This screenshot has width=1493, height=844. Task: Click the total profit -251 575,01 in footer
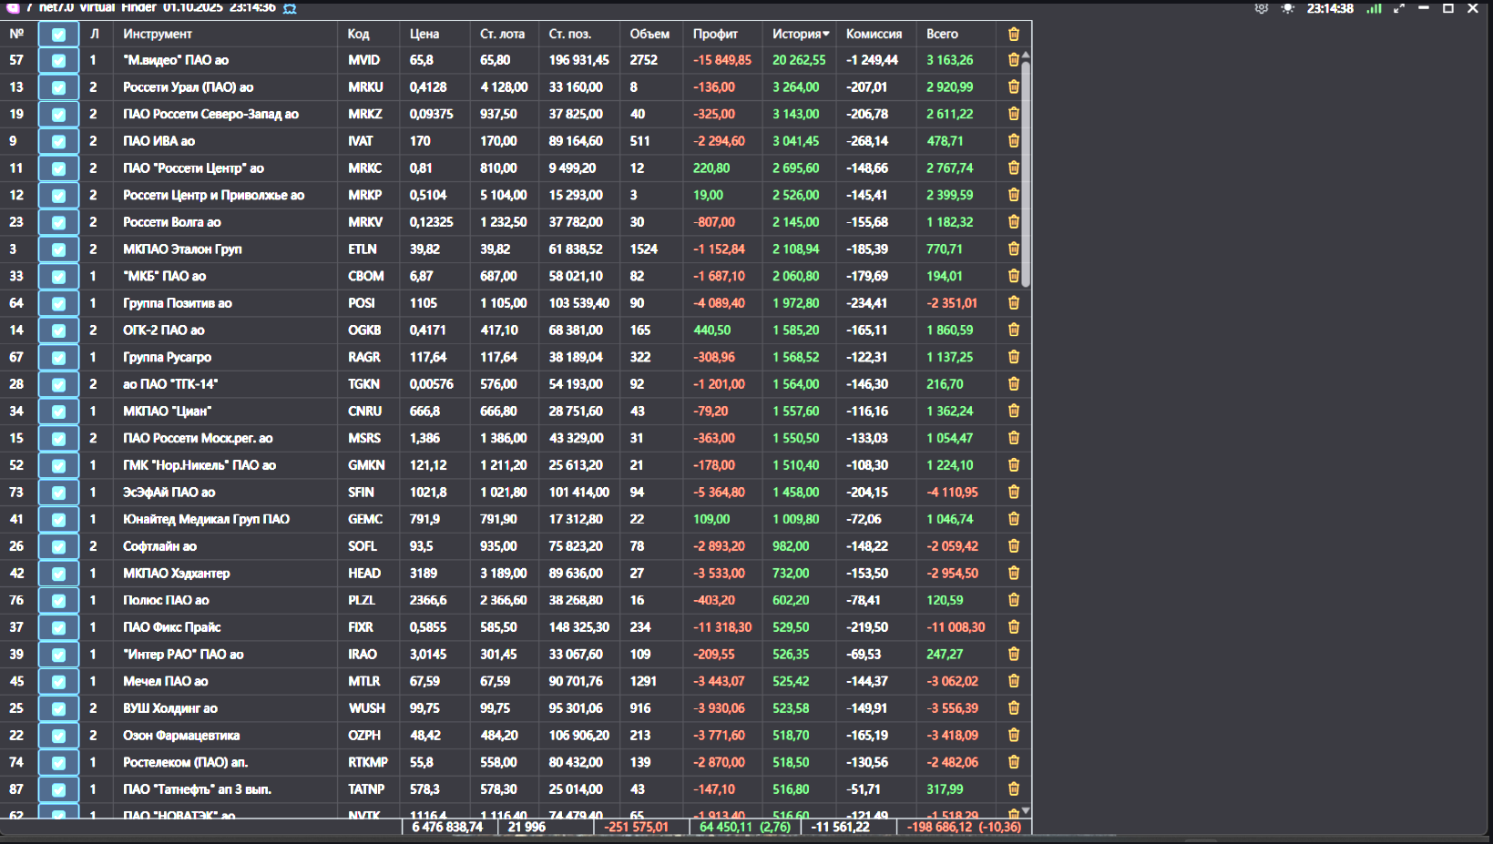click(636, 827)
